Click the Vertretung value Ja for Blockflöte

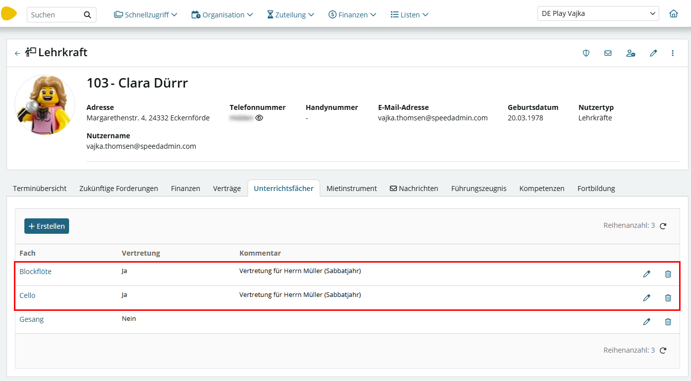[124, 271]
